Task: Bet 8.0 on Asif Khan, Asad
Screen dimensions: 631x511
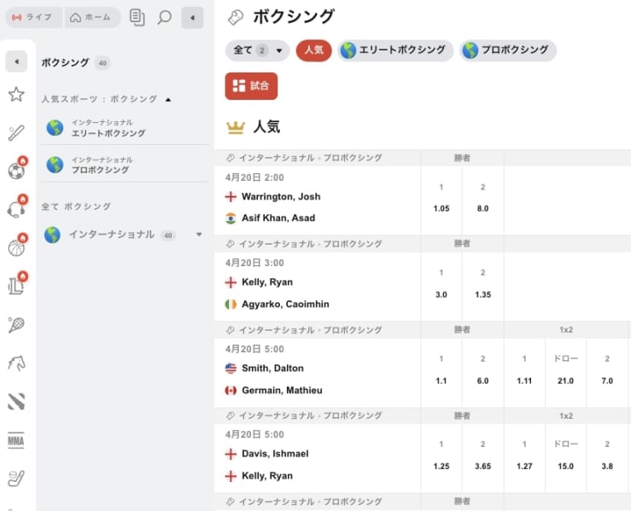Action: 483,200
